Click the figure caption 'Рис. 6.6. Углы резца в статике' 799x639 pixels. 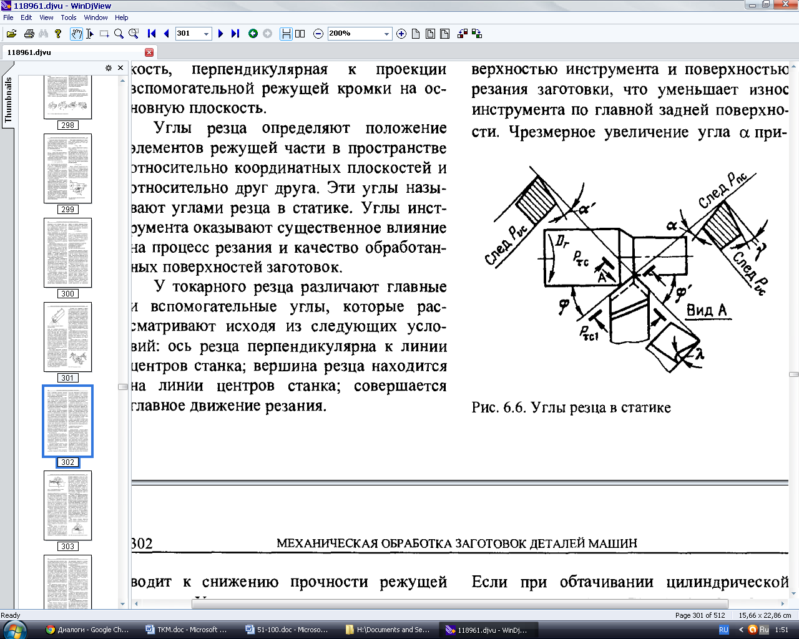click(x=571, y=407)
